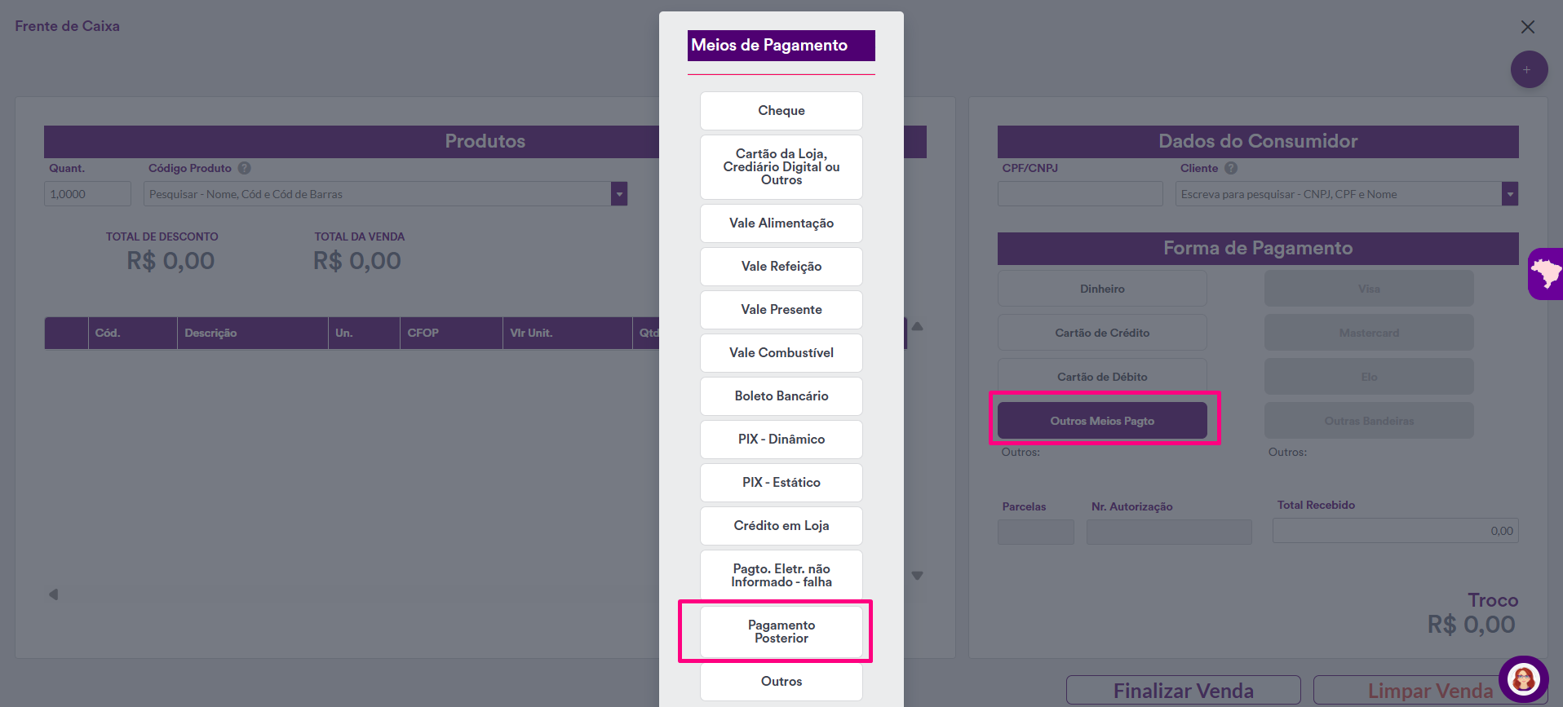Expand the Cliente search dropdown

1509,194
